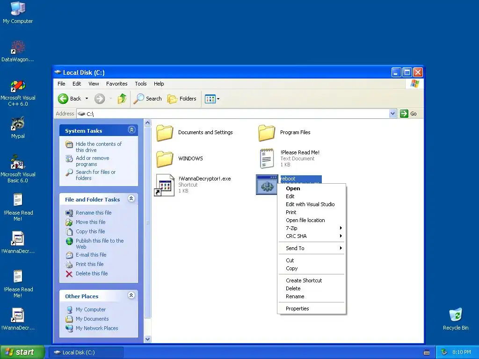Click E-mail this file link

91,255
